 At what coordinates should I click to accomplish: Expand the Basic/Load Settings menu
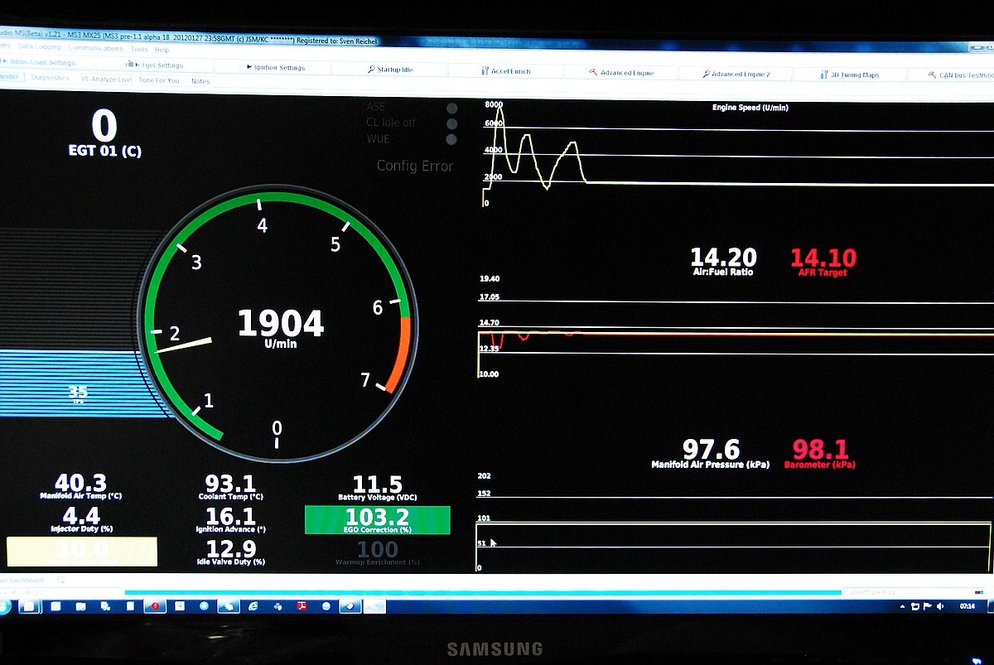[x=41, y=62]
